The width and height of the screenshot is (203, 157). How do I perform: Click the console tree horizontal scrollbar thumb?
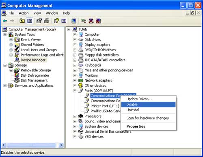click(32, 145)
